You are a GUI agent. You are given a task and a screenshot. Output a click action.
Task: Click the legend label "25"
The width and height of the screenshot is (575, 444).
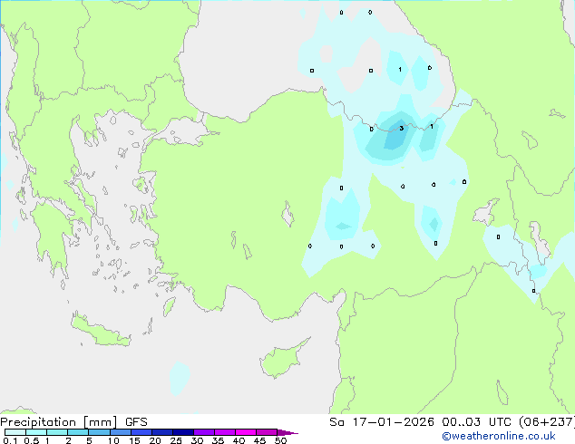[x=176, y=440]
